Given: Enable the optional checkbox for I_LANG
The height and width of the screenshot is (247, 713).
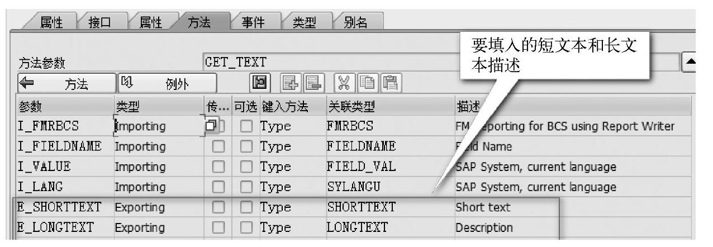Looking at the screenshot, I should (x=245, y=187).
